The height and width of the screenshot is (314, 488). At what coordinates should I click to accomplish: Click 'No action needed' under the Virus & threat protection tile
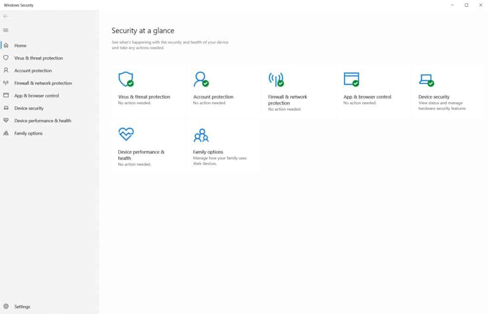pyautogui.click(x=134, y=103)
